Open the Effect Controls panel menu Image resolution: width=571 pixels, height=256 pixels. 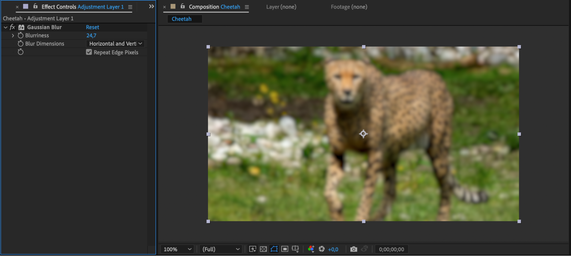[130, 7]
